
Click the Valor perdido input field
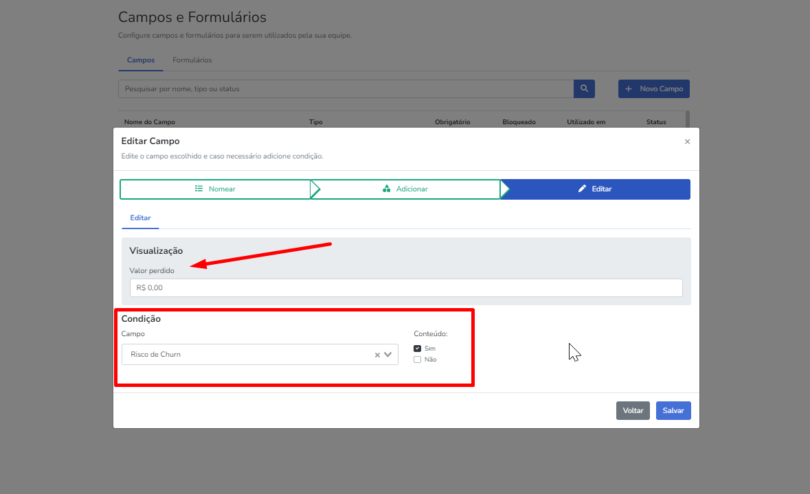[406, 287]
